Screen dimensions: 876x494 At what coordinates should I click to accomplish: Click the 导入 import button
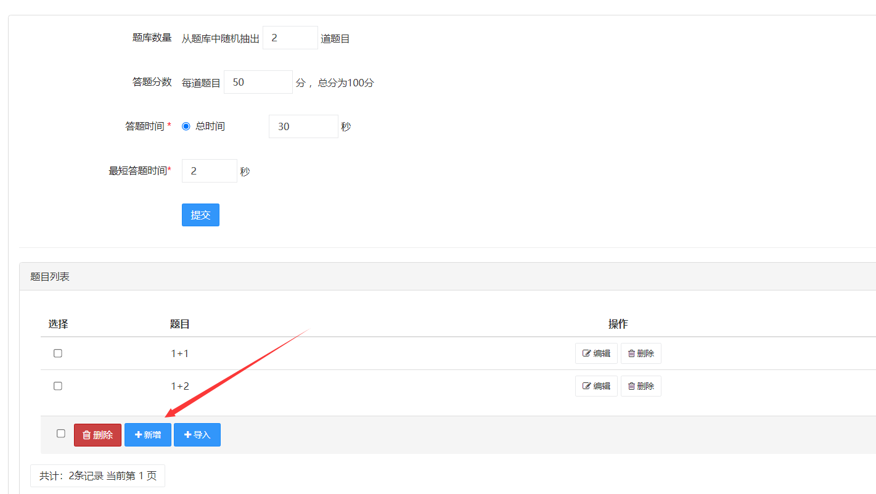click(x=197, y=435)
